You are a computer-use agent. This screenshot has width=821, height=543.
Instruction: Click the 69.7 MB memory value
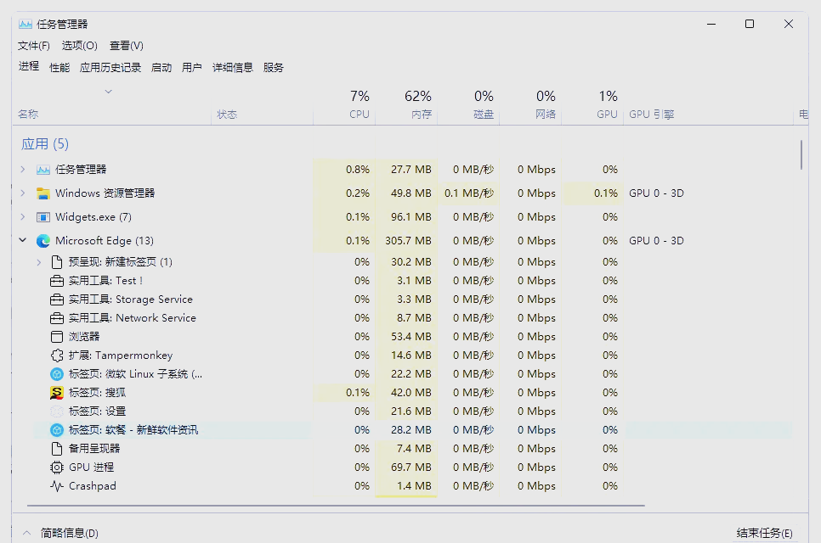pyautogui.click(x=411, y=467)
